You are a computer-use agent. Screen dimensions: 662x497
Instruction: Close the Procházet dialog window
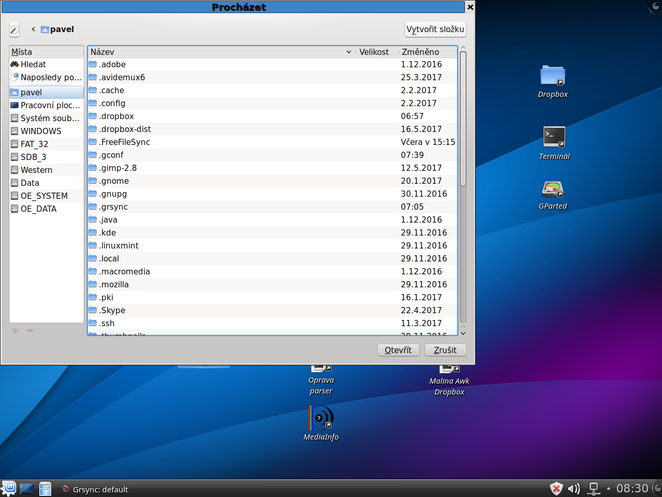pyautogui.click(x=470, y=7)
